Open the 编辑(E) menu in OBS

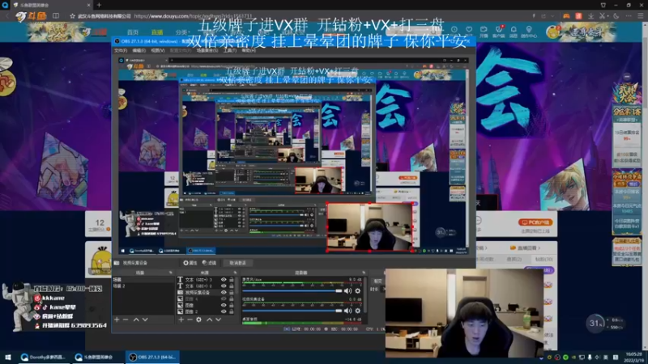[x=139, y=50]
